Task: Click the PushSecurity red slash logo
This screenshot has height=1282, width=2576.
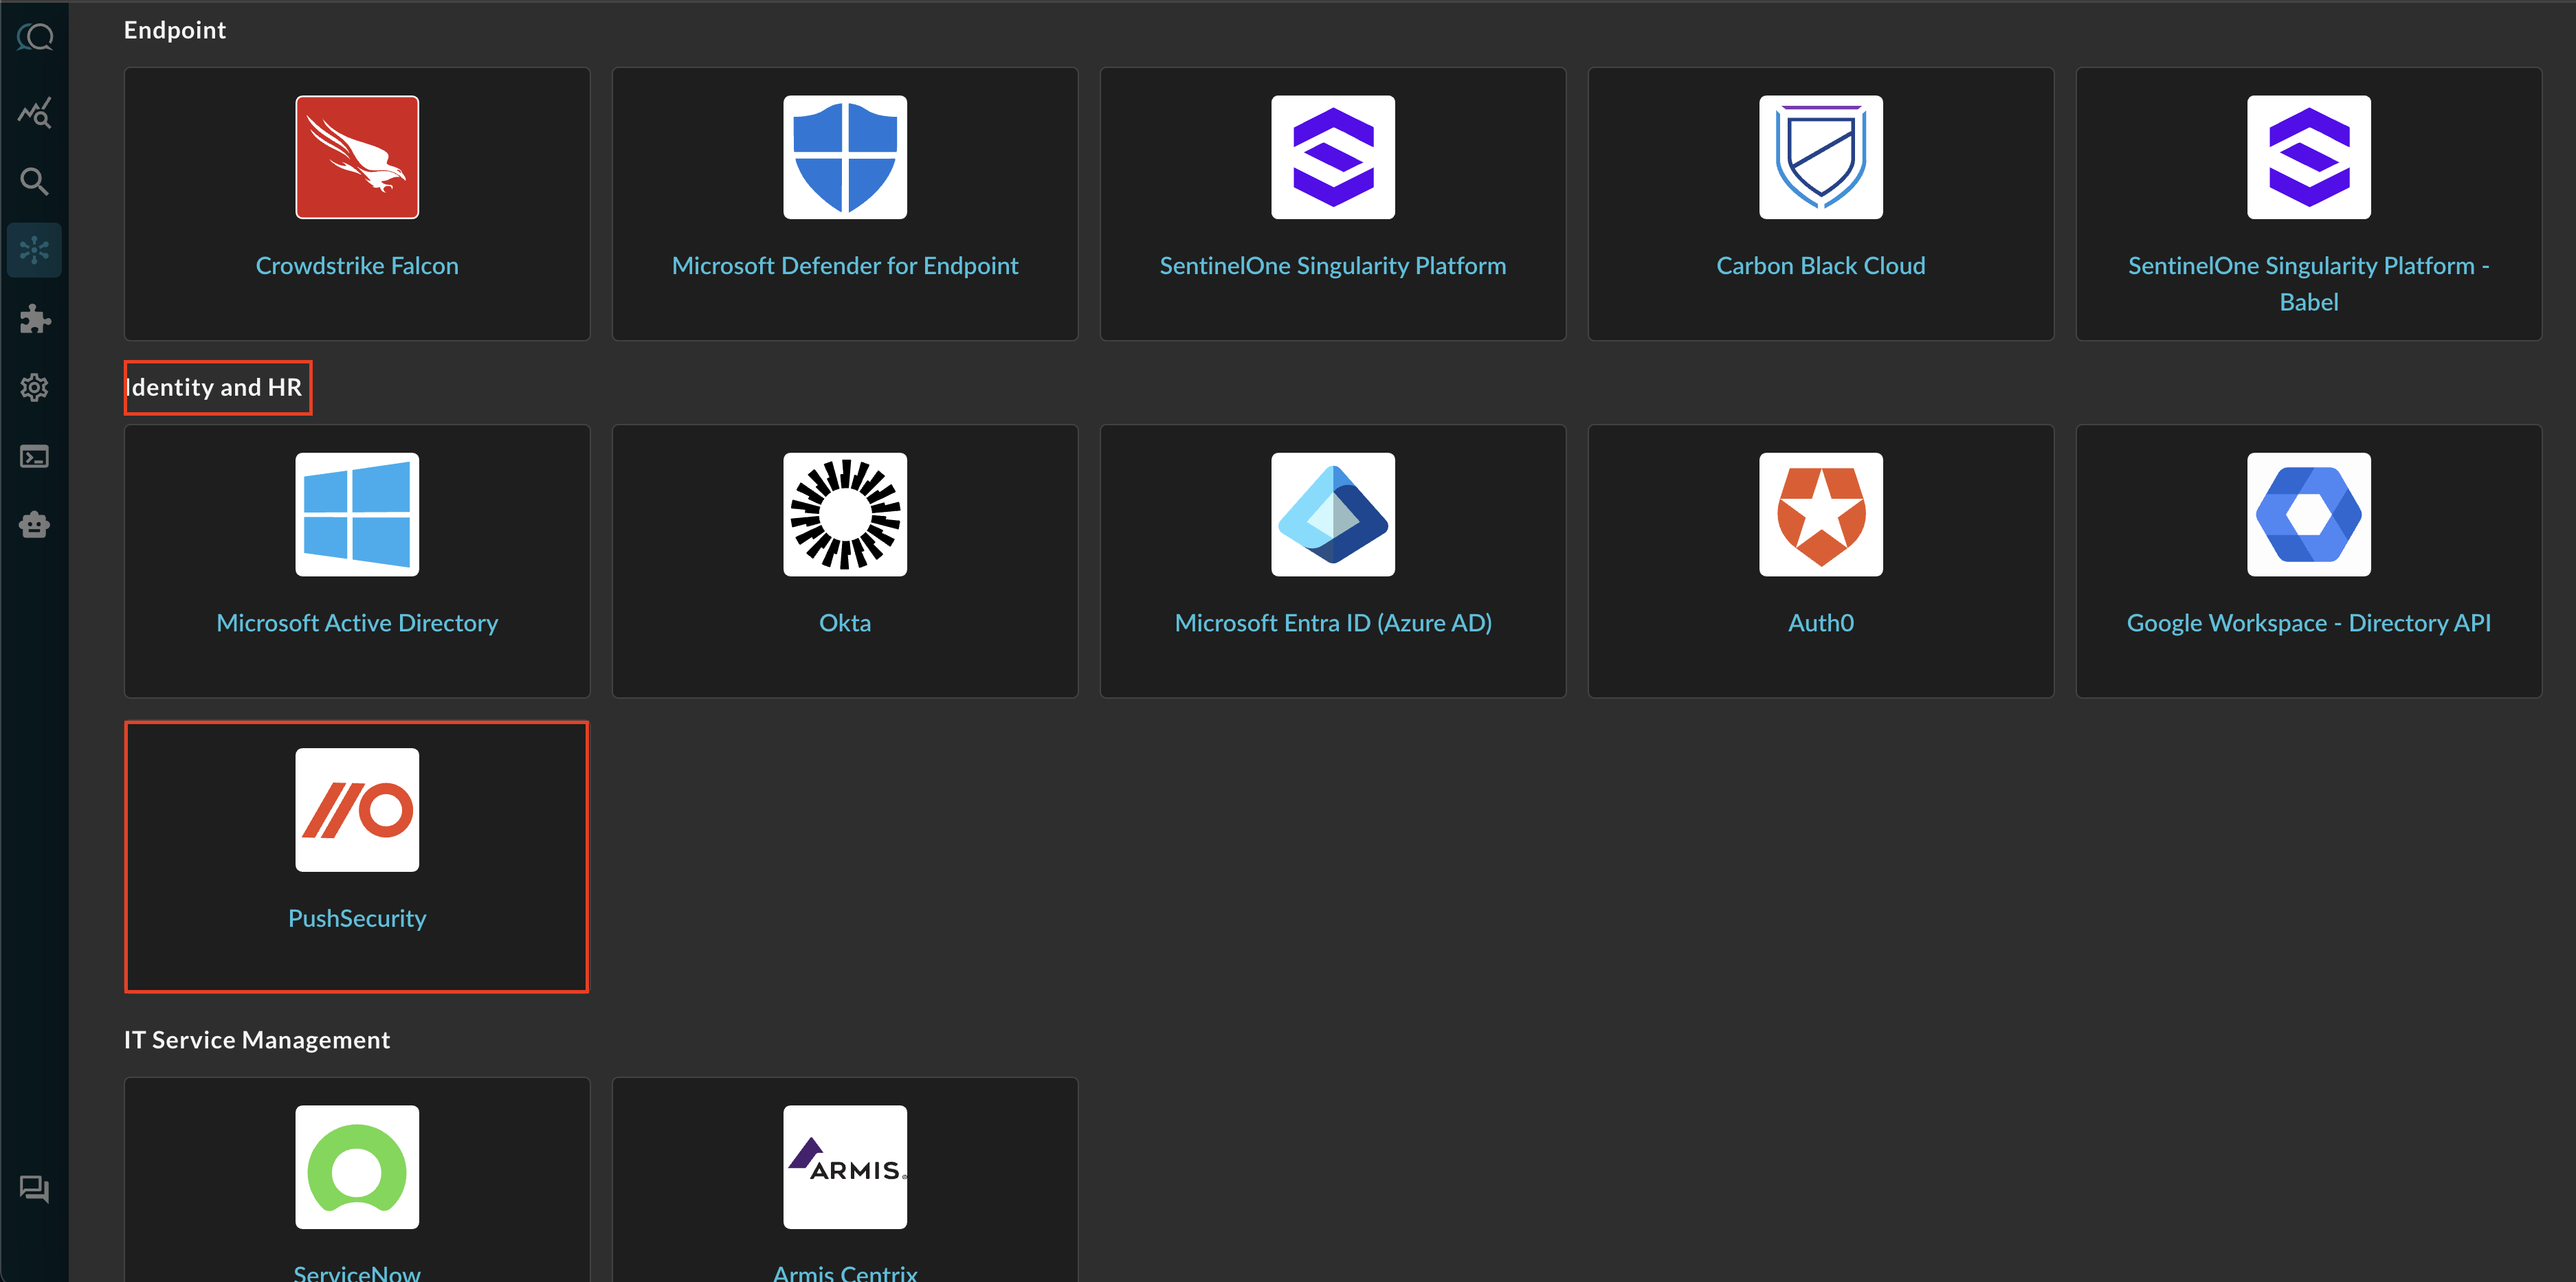Action: pos(357,811)
